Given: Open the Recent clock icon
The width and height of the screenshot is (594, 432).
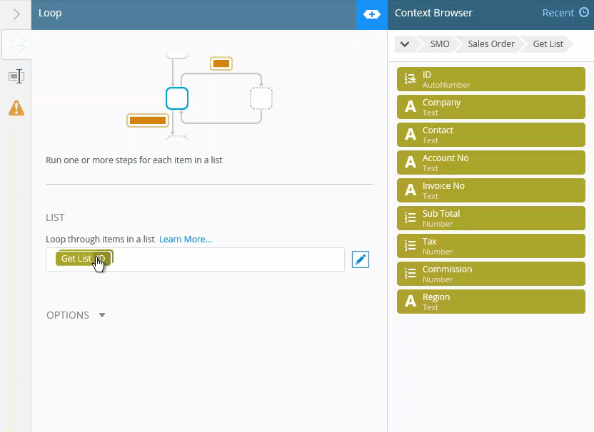Looking at the screenshot, I should click(x=584, y=13).
